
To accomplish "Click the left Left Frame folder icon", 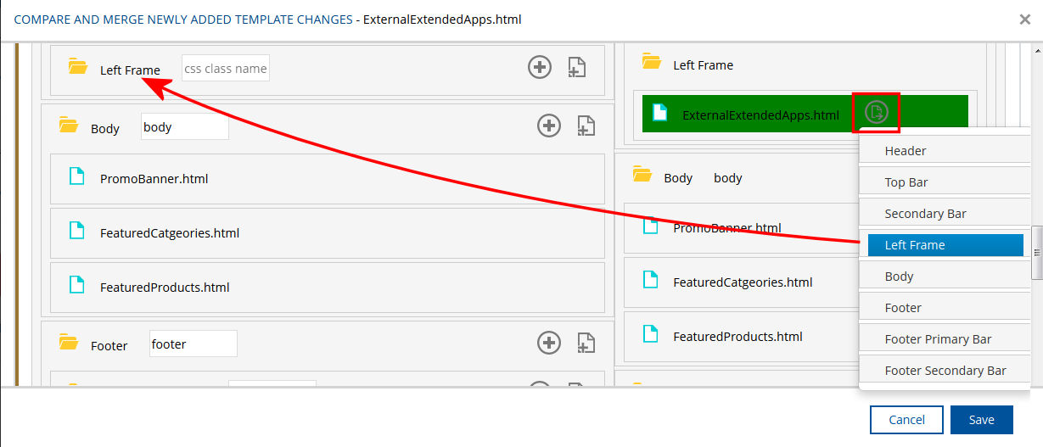I will coord(78,67).
